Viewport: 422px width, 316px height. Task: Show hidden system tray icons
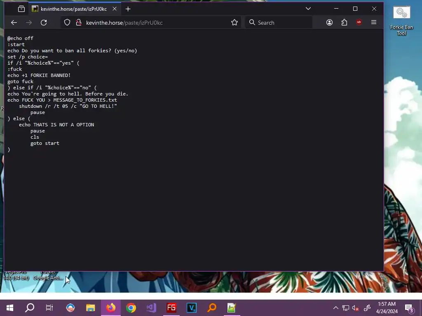pyautogui.click(x=335, y=308)
